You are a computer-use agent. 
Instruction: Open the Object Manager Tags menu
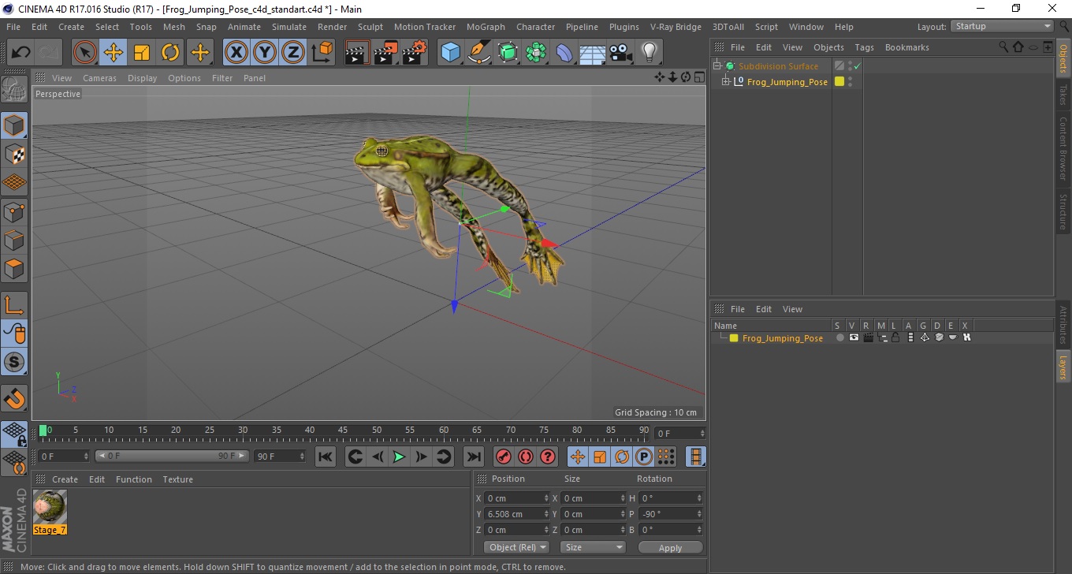[864, 47]
